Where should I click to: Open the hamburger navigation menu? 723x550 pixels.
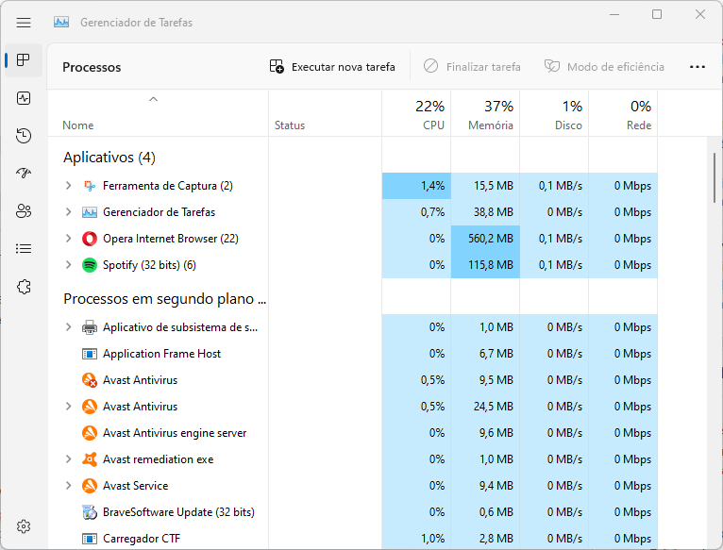pyautogui.click(x=24, y=23)
